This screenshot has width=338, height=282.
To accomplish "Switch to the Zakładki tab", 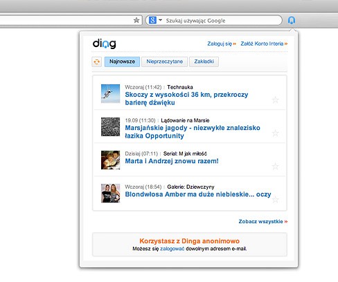I will click(204, 62).
